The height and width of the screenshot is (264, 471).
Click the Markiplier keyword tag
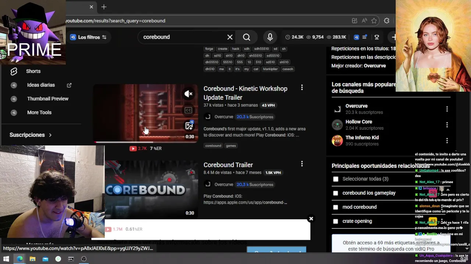pos(270,69)
